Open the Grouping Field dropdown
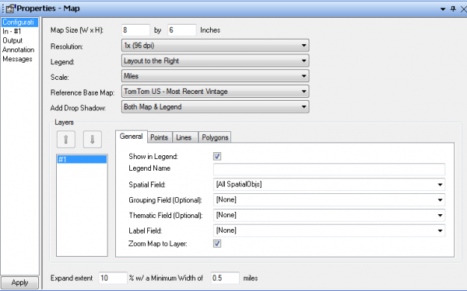This screenshot has width=467, height=291. (x=329, y=200)
